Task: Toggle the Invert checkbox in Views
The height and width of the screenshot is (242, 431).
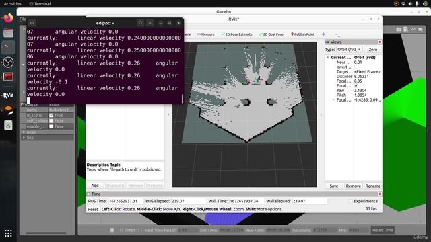Action: point(356,67)
